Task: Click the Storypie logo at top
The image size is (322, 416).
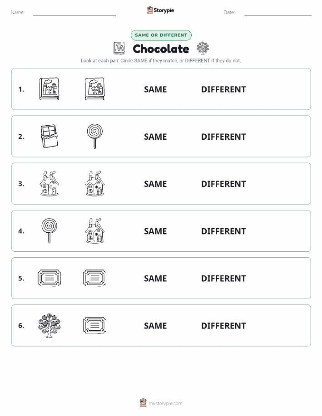Action: [x=160, y=10]
